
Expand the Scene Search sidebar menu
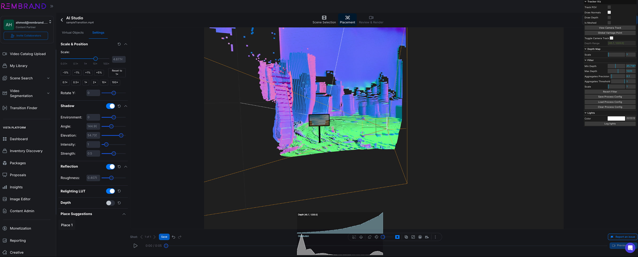tap(48, 78)
